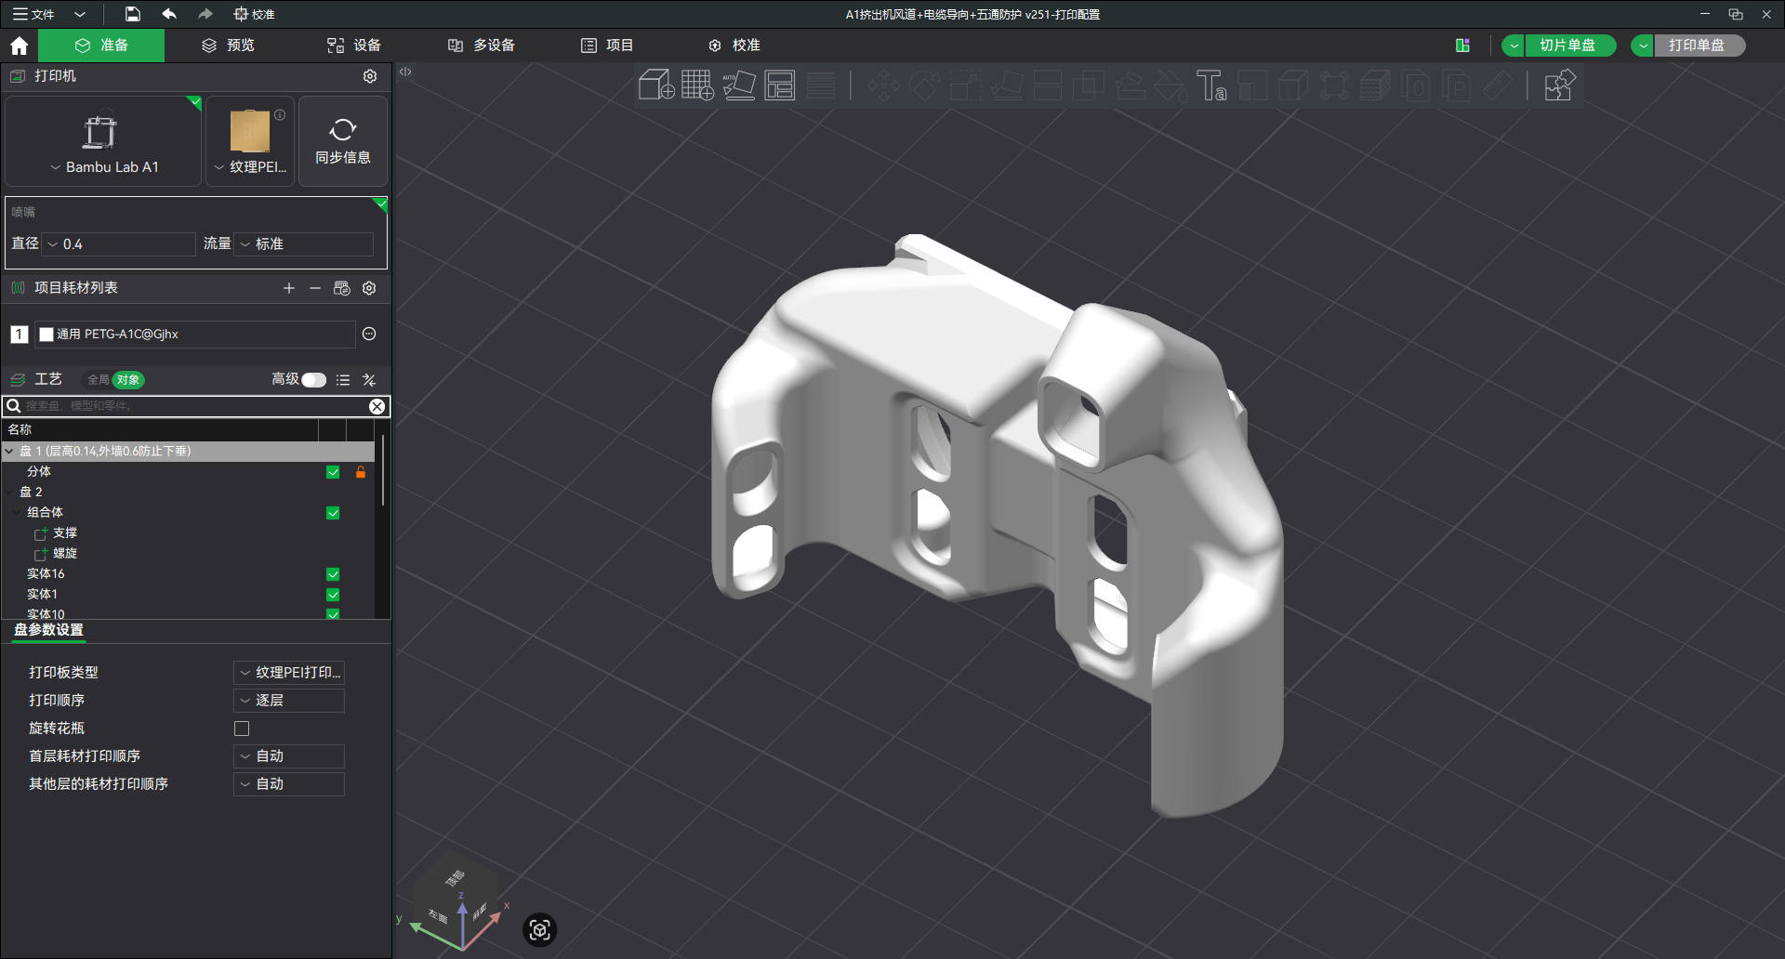Click the Auto orient icon
This screenshot has height=959, width=1785.
(739, 85)
